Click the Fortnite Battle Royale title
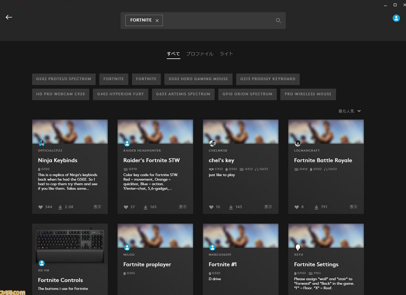The image size is (406, 295). coord(323,161)
